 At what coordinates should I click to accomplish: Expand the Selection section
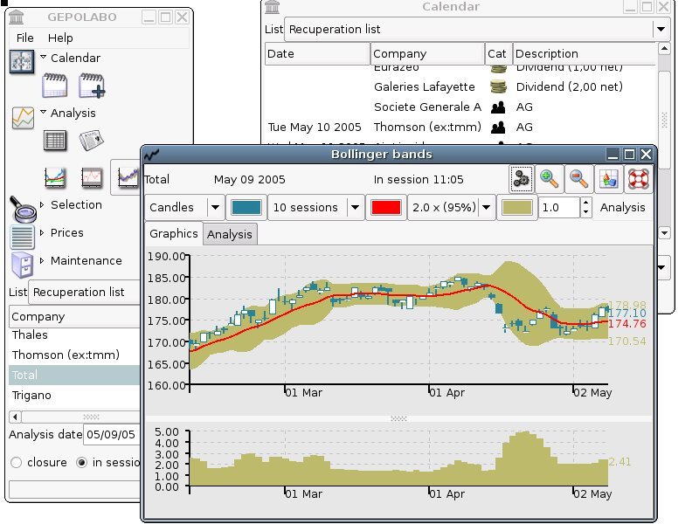tap(42, 204)
